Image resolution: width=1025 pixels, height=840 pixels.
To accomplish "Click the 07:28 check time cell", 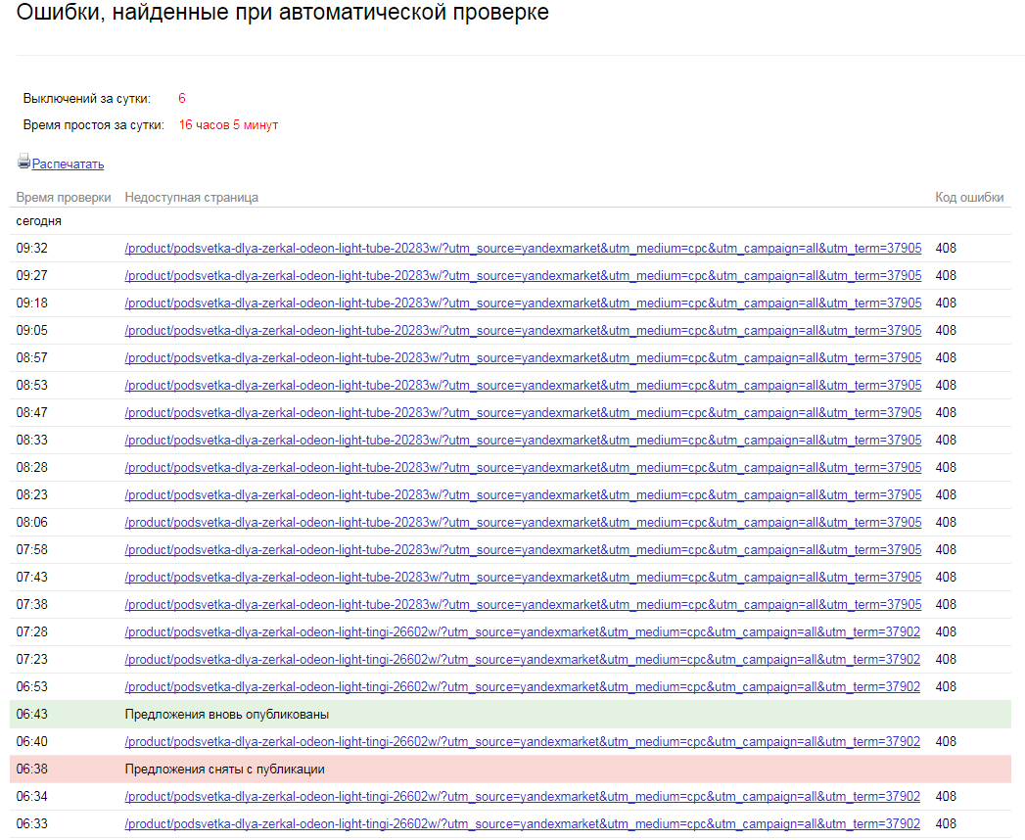I will pos(32,632).
